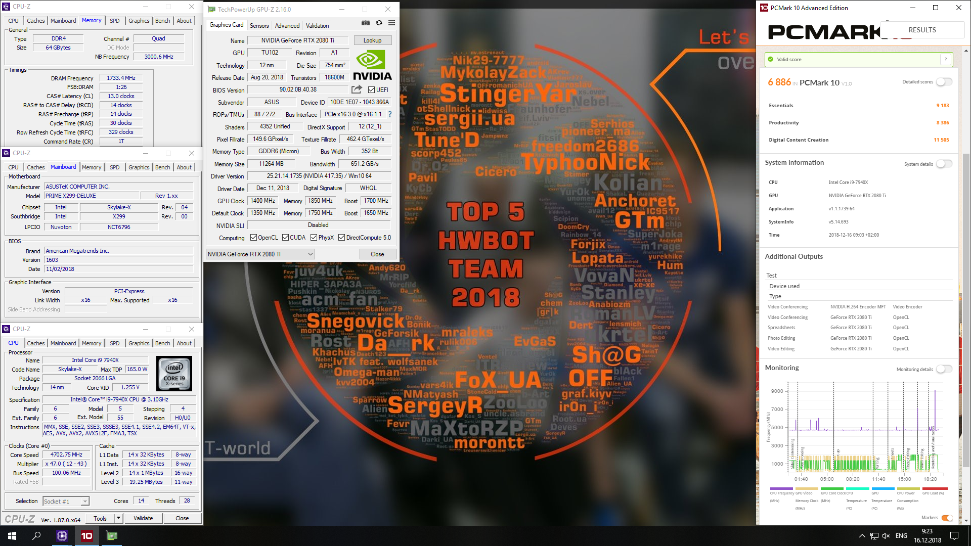
Task: Click the BIOS export share icon
Action: click(357, 89)
